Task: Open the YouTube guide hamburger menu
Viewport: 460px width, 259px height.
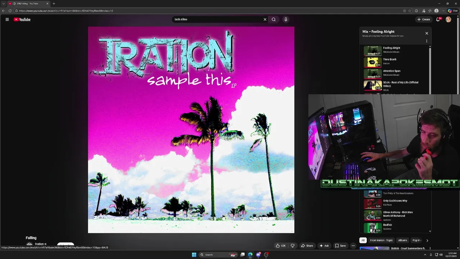Action: click(x=7, y=19)
